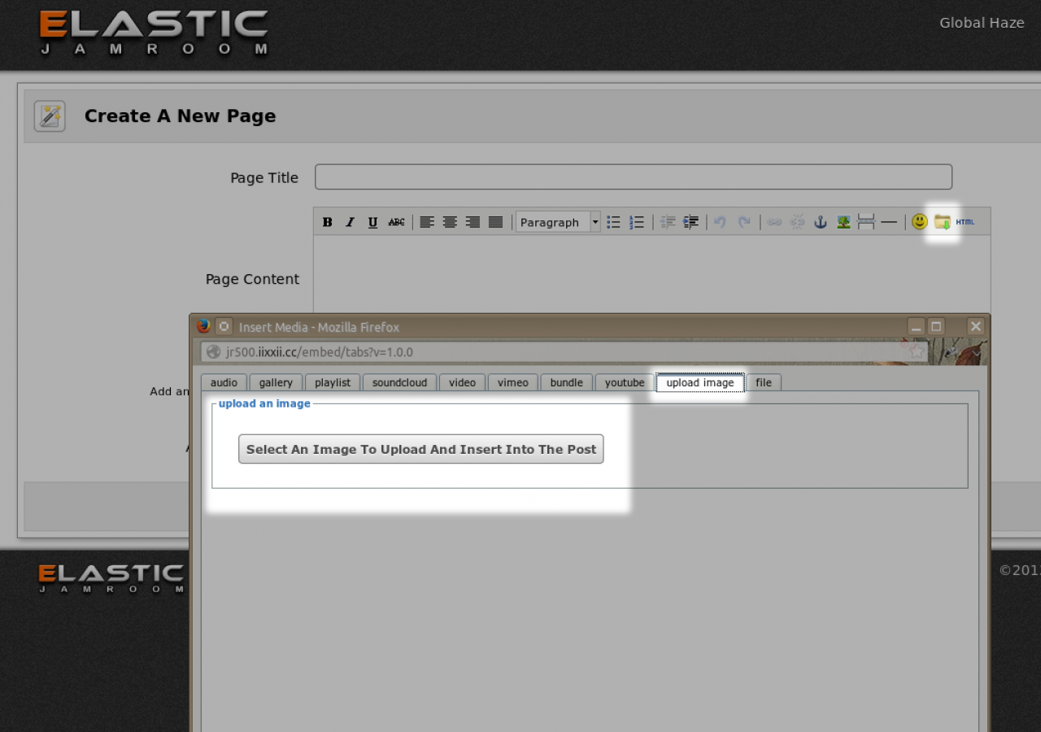The height and width of the screenshot is (732, 1041).
Task: Click the Elastic Jamroom header logo
Action: click(154, 33)
